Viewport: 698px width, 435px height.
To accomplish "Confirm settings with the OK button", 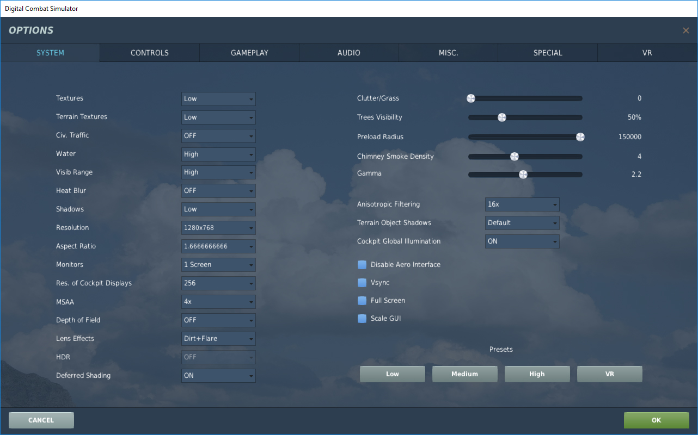I will click(657, 420).
